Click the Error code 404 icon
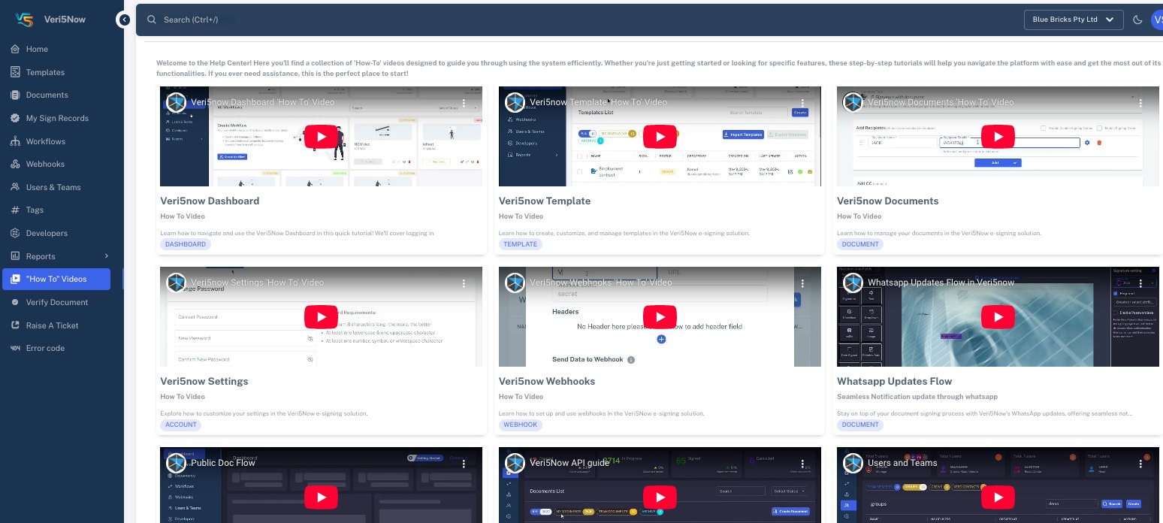 point(15,348)
